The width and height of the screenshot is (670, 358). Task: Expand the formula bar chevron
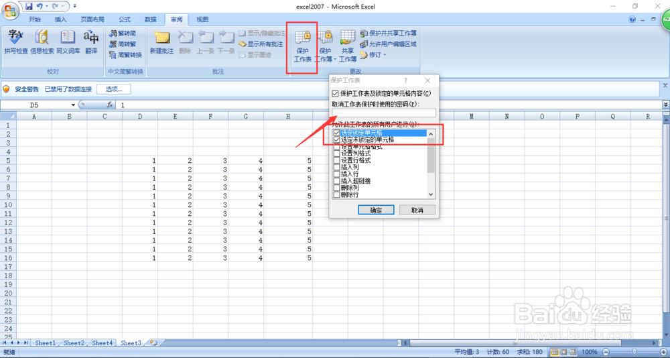666,105
